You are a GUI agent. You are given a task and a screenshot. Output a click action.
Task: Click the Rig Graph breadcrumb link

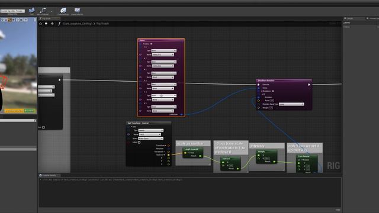pyautogui.click(x=102, y=24)
